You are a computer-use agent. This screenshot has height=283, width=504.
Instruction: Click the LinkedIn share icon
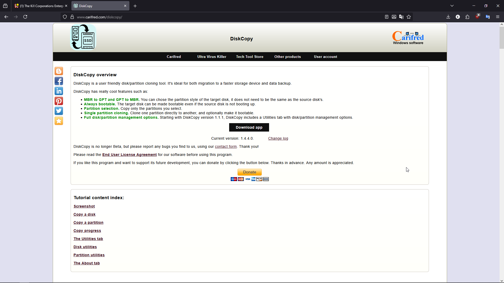pos(59,91)
